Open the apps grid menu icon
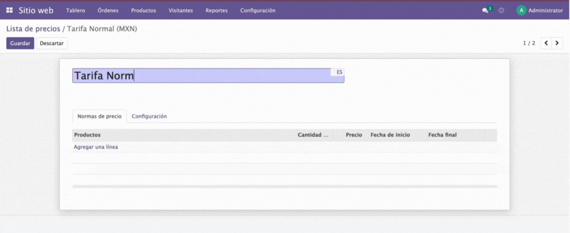Image resolution: width=570 pixels, height=233 pixels. pos(10,10)
